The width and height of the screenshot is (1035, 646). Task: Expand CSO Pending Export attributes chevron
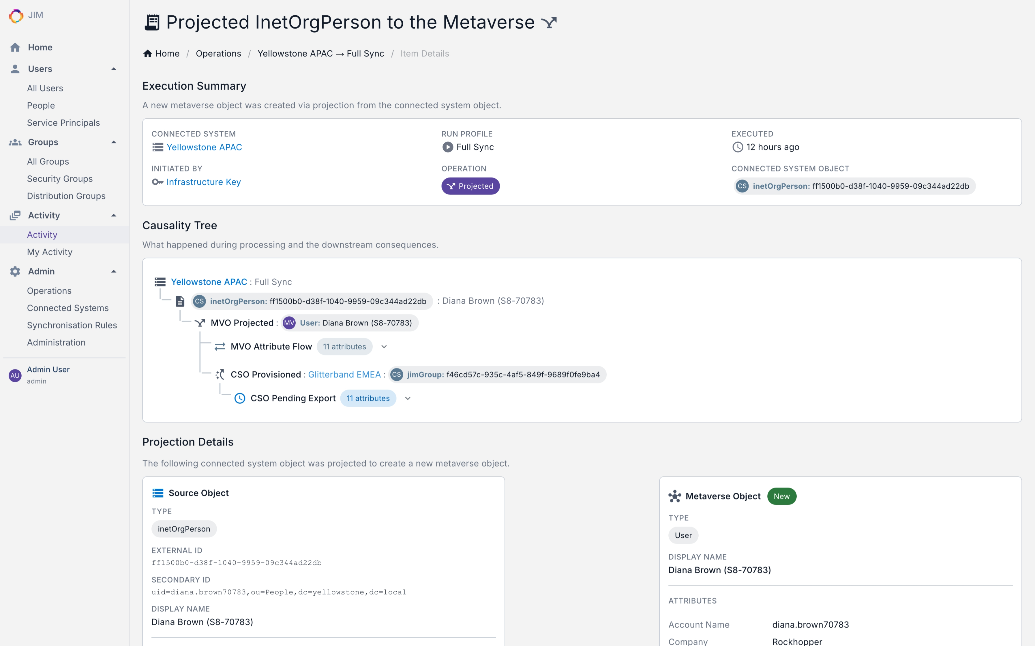[408, 398]
